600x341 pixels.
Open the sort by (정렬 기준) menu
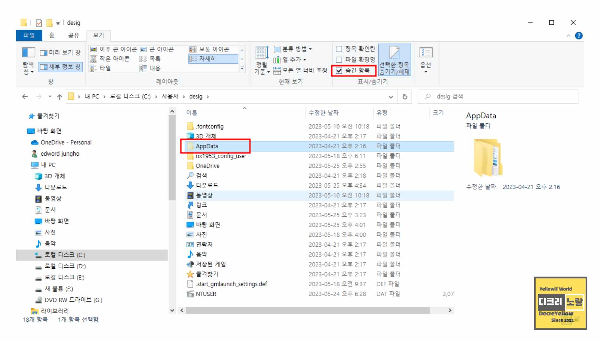click(x=262, y=61)
